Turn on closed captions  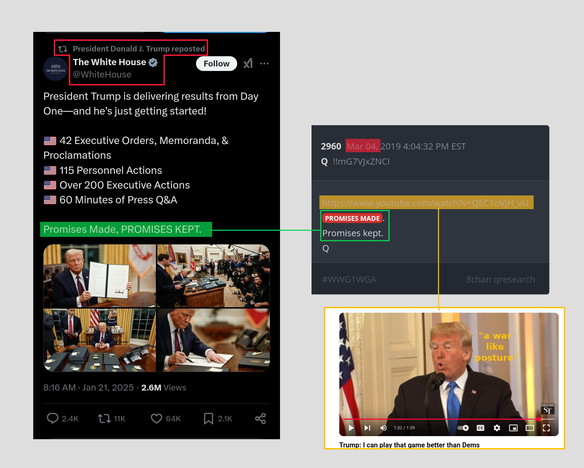[x=480, y=428]
